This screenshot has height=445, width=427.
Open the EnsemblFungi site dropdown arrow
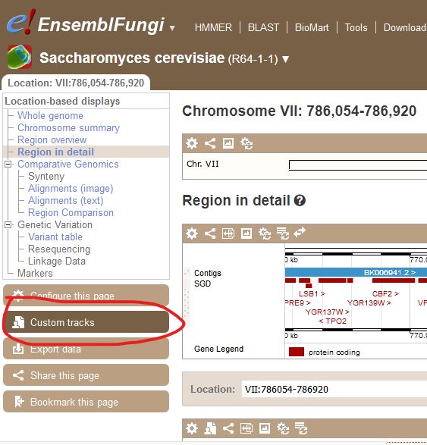click(x=172, y=28)
